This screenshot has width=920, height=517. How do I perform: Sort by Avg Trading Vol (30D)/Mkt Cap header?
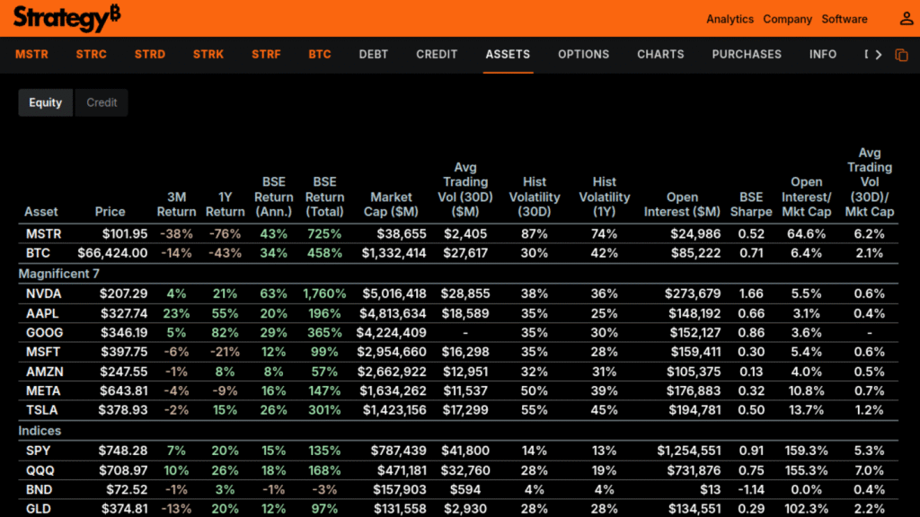[x=870, y=182]
